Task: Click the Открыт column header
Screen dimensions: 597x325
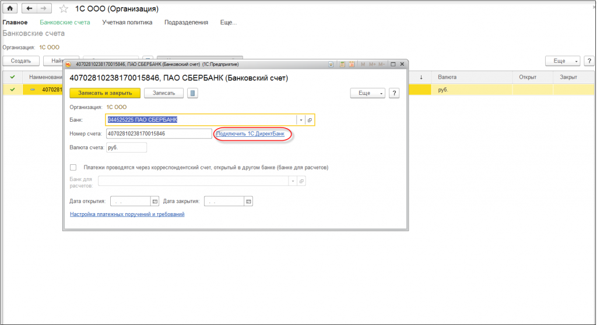Action: (533, 77)
